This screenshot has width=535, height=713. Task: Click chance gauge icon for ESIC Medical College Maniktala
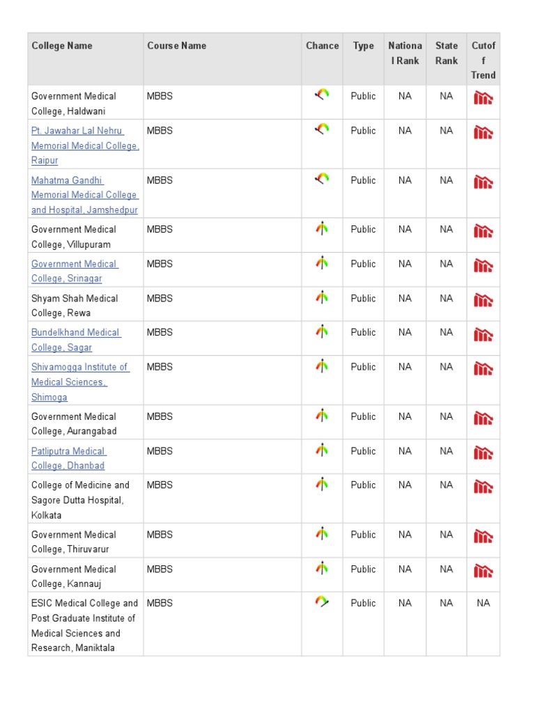pyautogui.click(x=322, y=602)
